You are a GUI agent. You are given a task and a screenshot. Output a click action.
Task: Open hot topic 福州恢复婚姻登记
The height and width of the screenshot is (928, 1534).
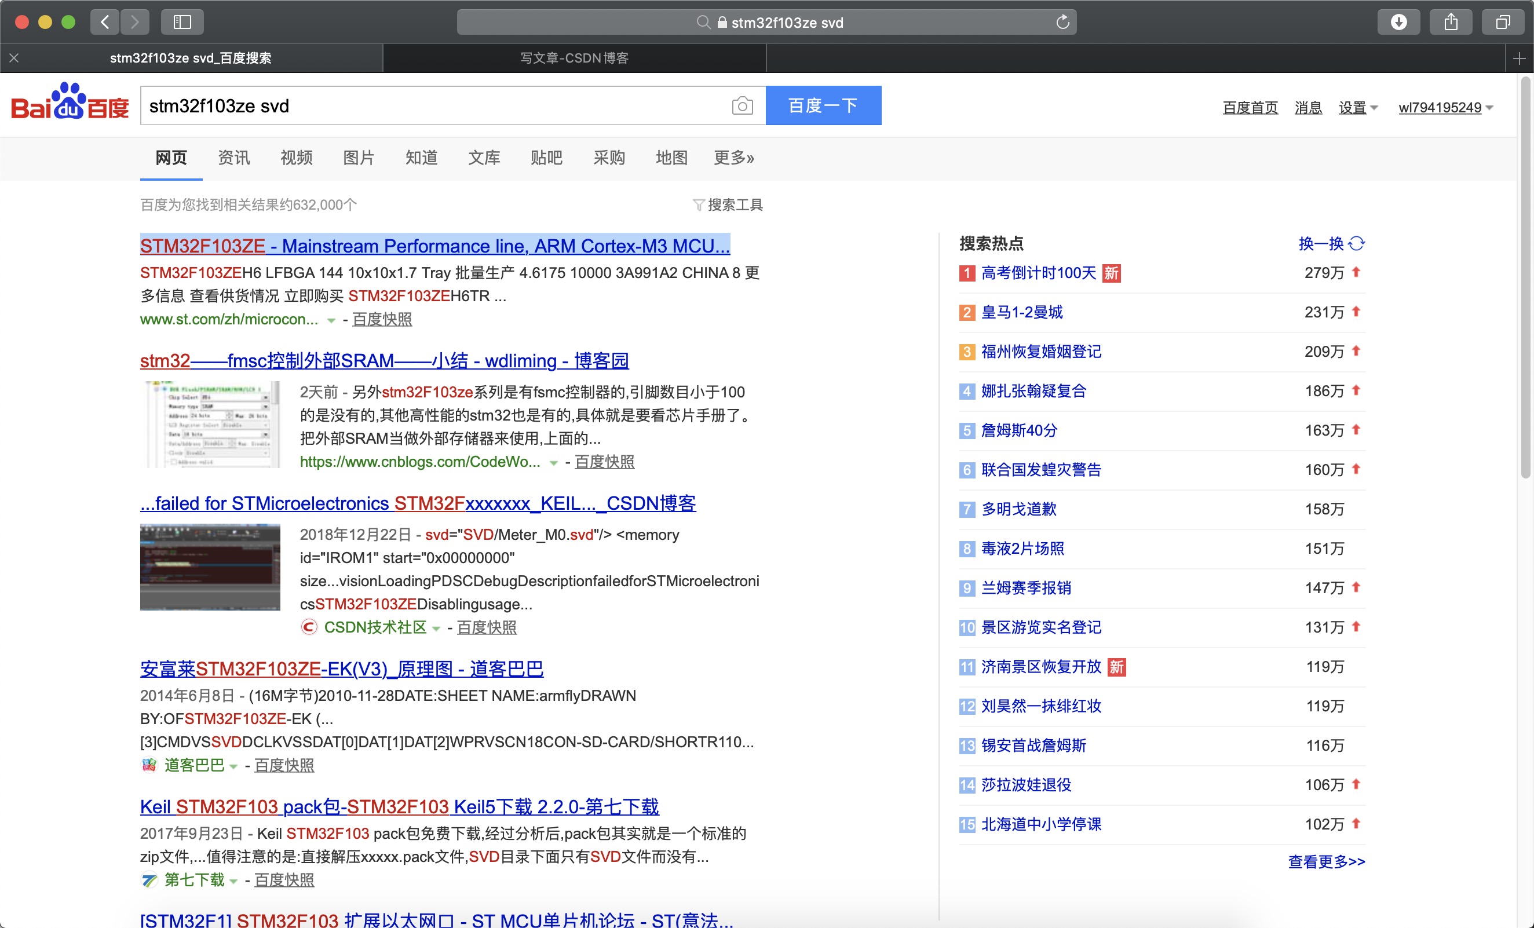[1041, 352]
